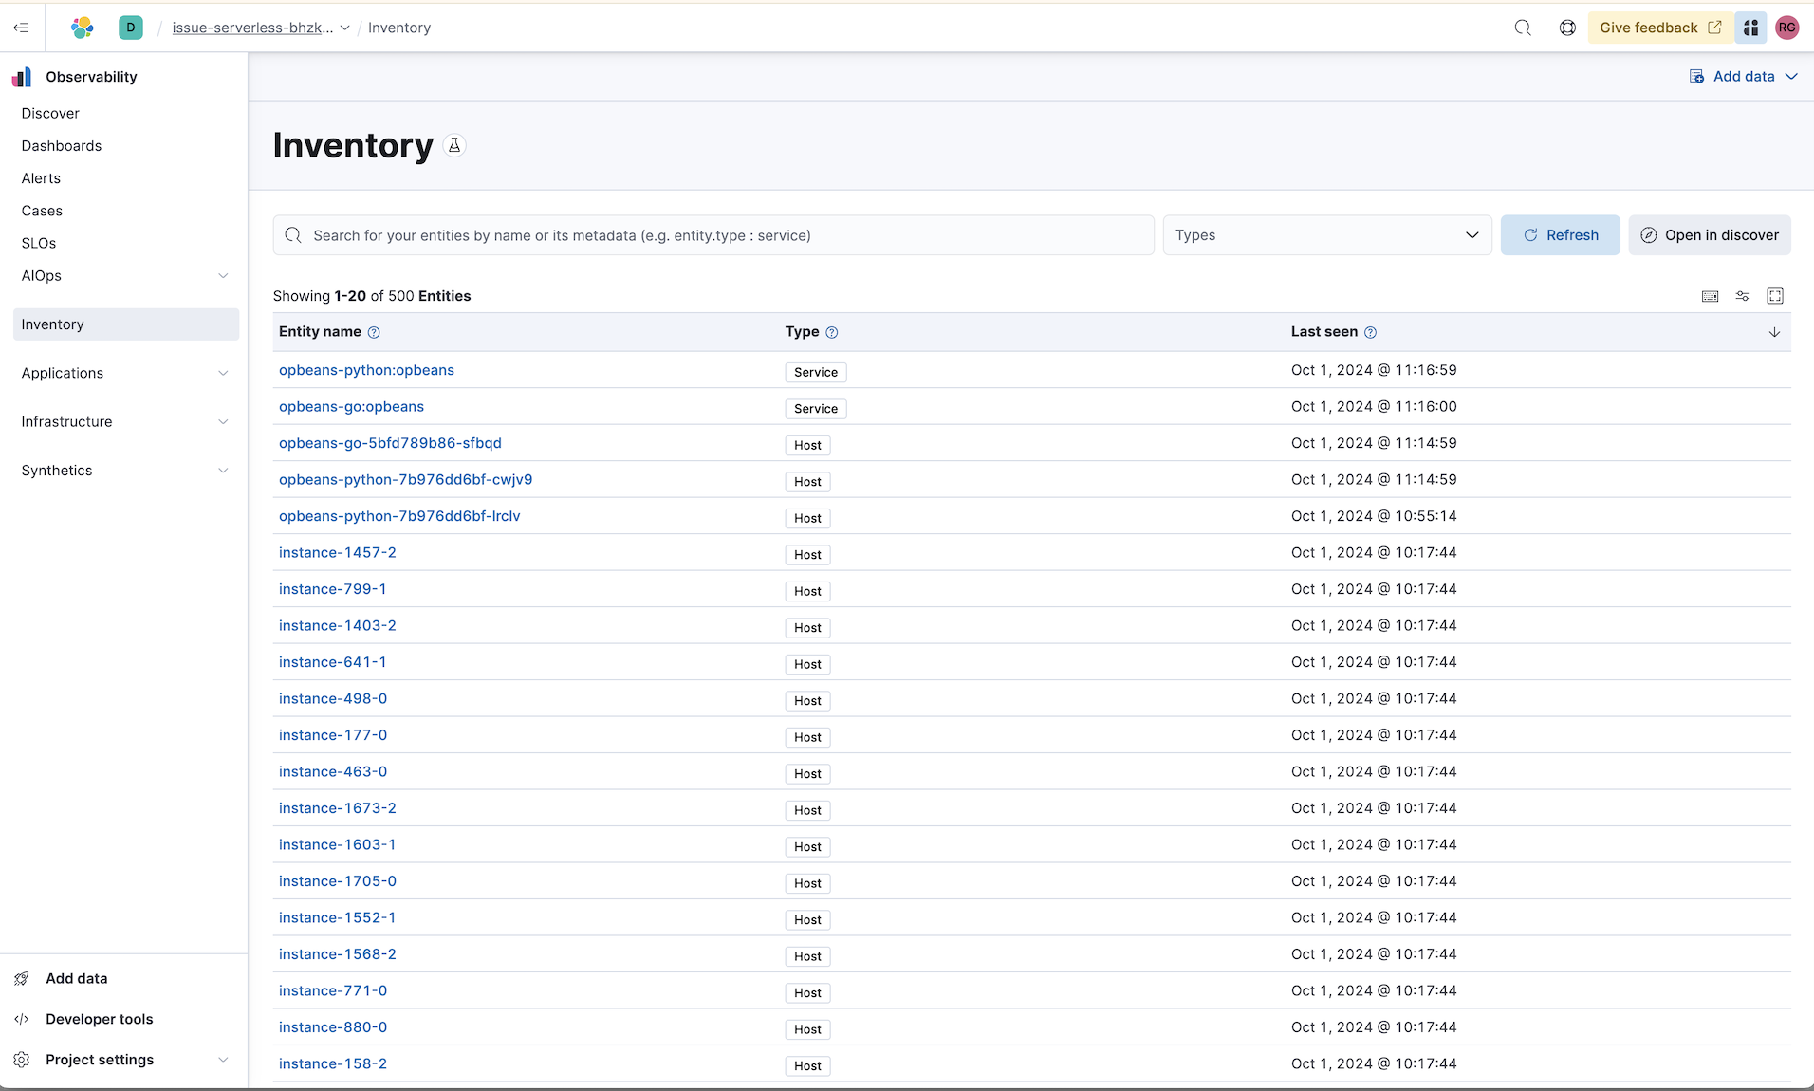The height and width of the screenshot is (1091, 1814).
Task: Open the opbeans-python:opbeans entity link
Action: (366, 370)
